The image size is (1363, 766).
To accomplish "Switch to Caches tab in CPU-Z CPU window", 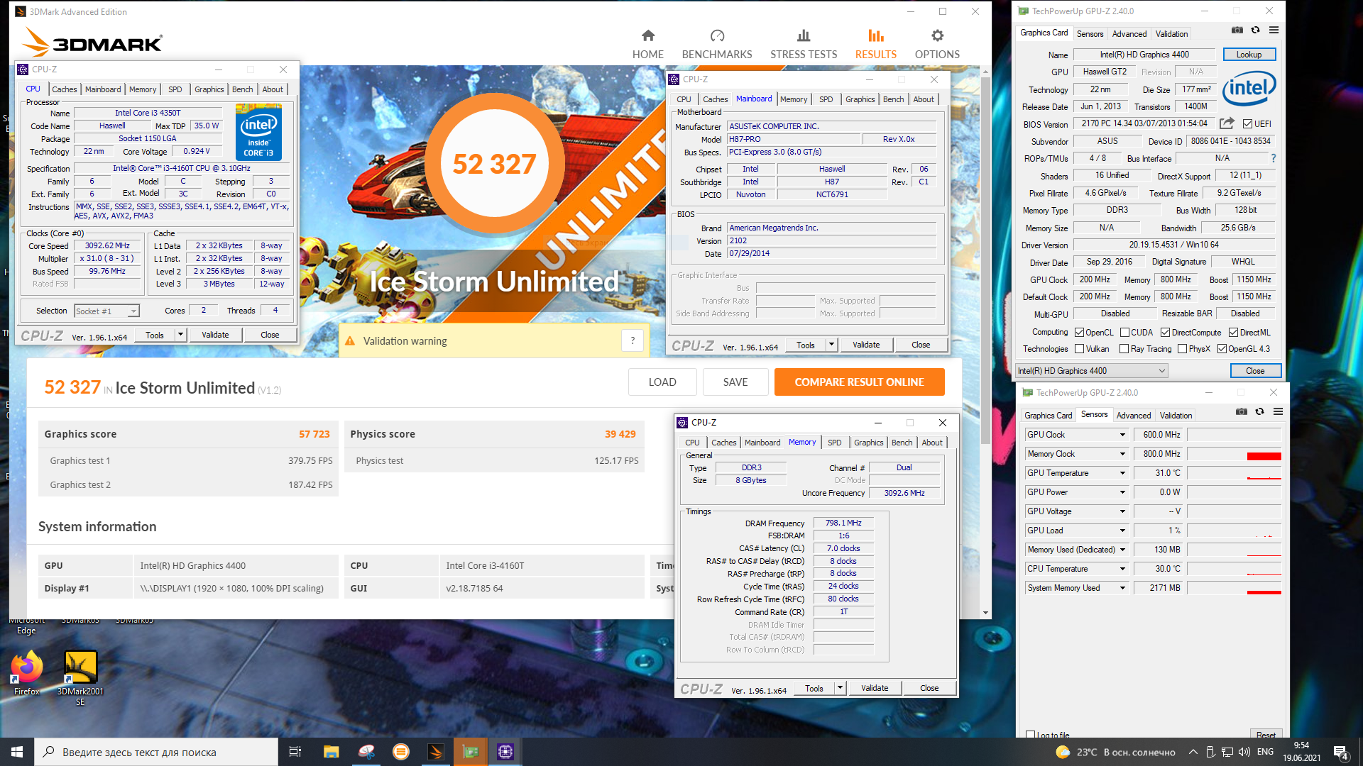I will point(64,89).
